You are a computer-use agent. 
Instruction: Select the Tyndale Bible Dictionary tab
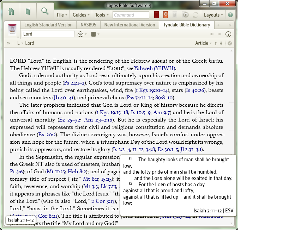pyautogui.click(x=187, y=25)
